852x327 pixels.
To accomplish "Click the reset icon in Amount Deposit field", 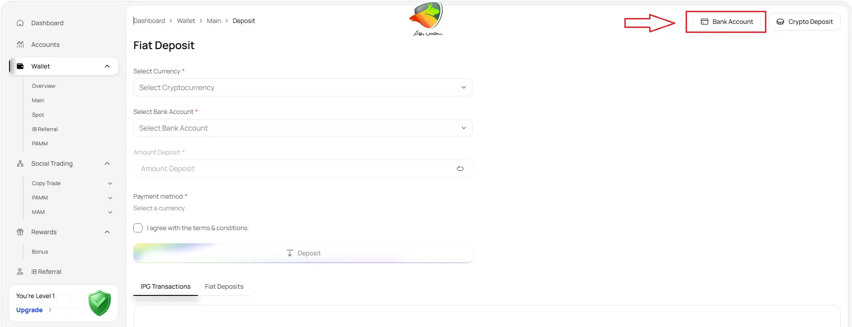I will click(460, 168).
